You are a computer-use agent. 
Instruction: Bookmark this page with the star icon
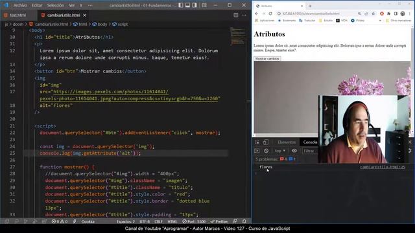[373, 14]
